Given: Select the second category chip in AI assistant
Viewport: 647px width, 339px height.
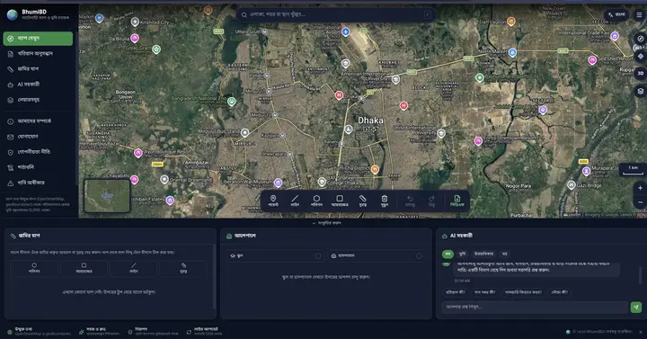Looking at the screenshot, I should point(462,254).
